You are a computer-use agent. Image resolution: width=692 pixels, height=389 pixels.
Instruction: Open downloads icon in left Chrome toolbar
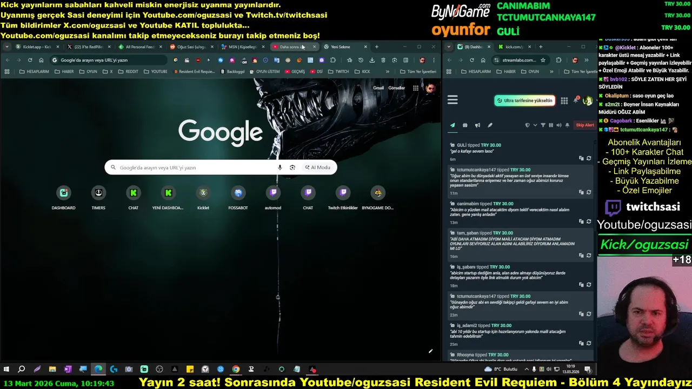pos(372,60)
